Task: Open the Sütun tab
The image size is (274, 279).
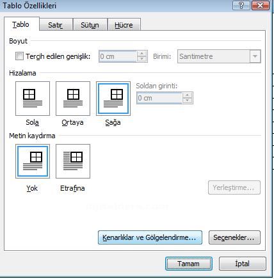Action: pos(90,25)
